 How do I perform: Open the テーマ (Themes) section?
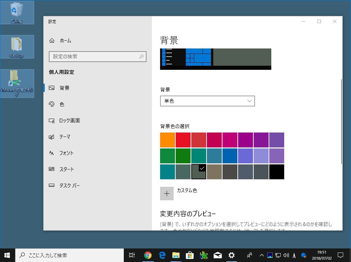[x=64, y=137]
